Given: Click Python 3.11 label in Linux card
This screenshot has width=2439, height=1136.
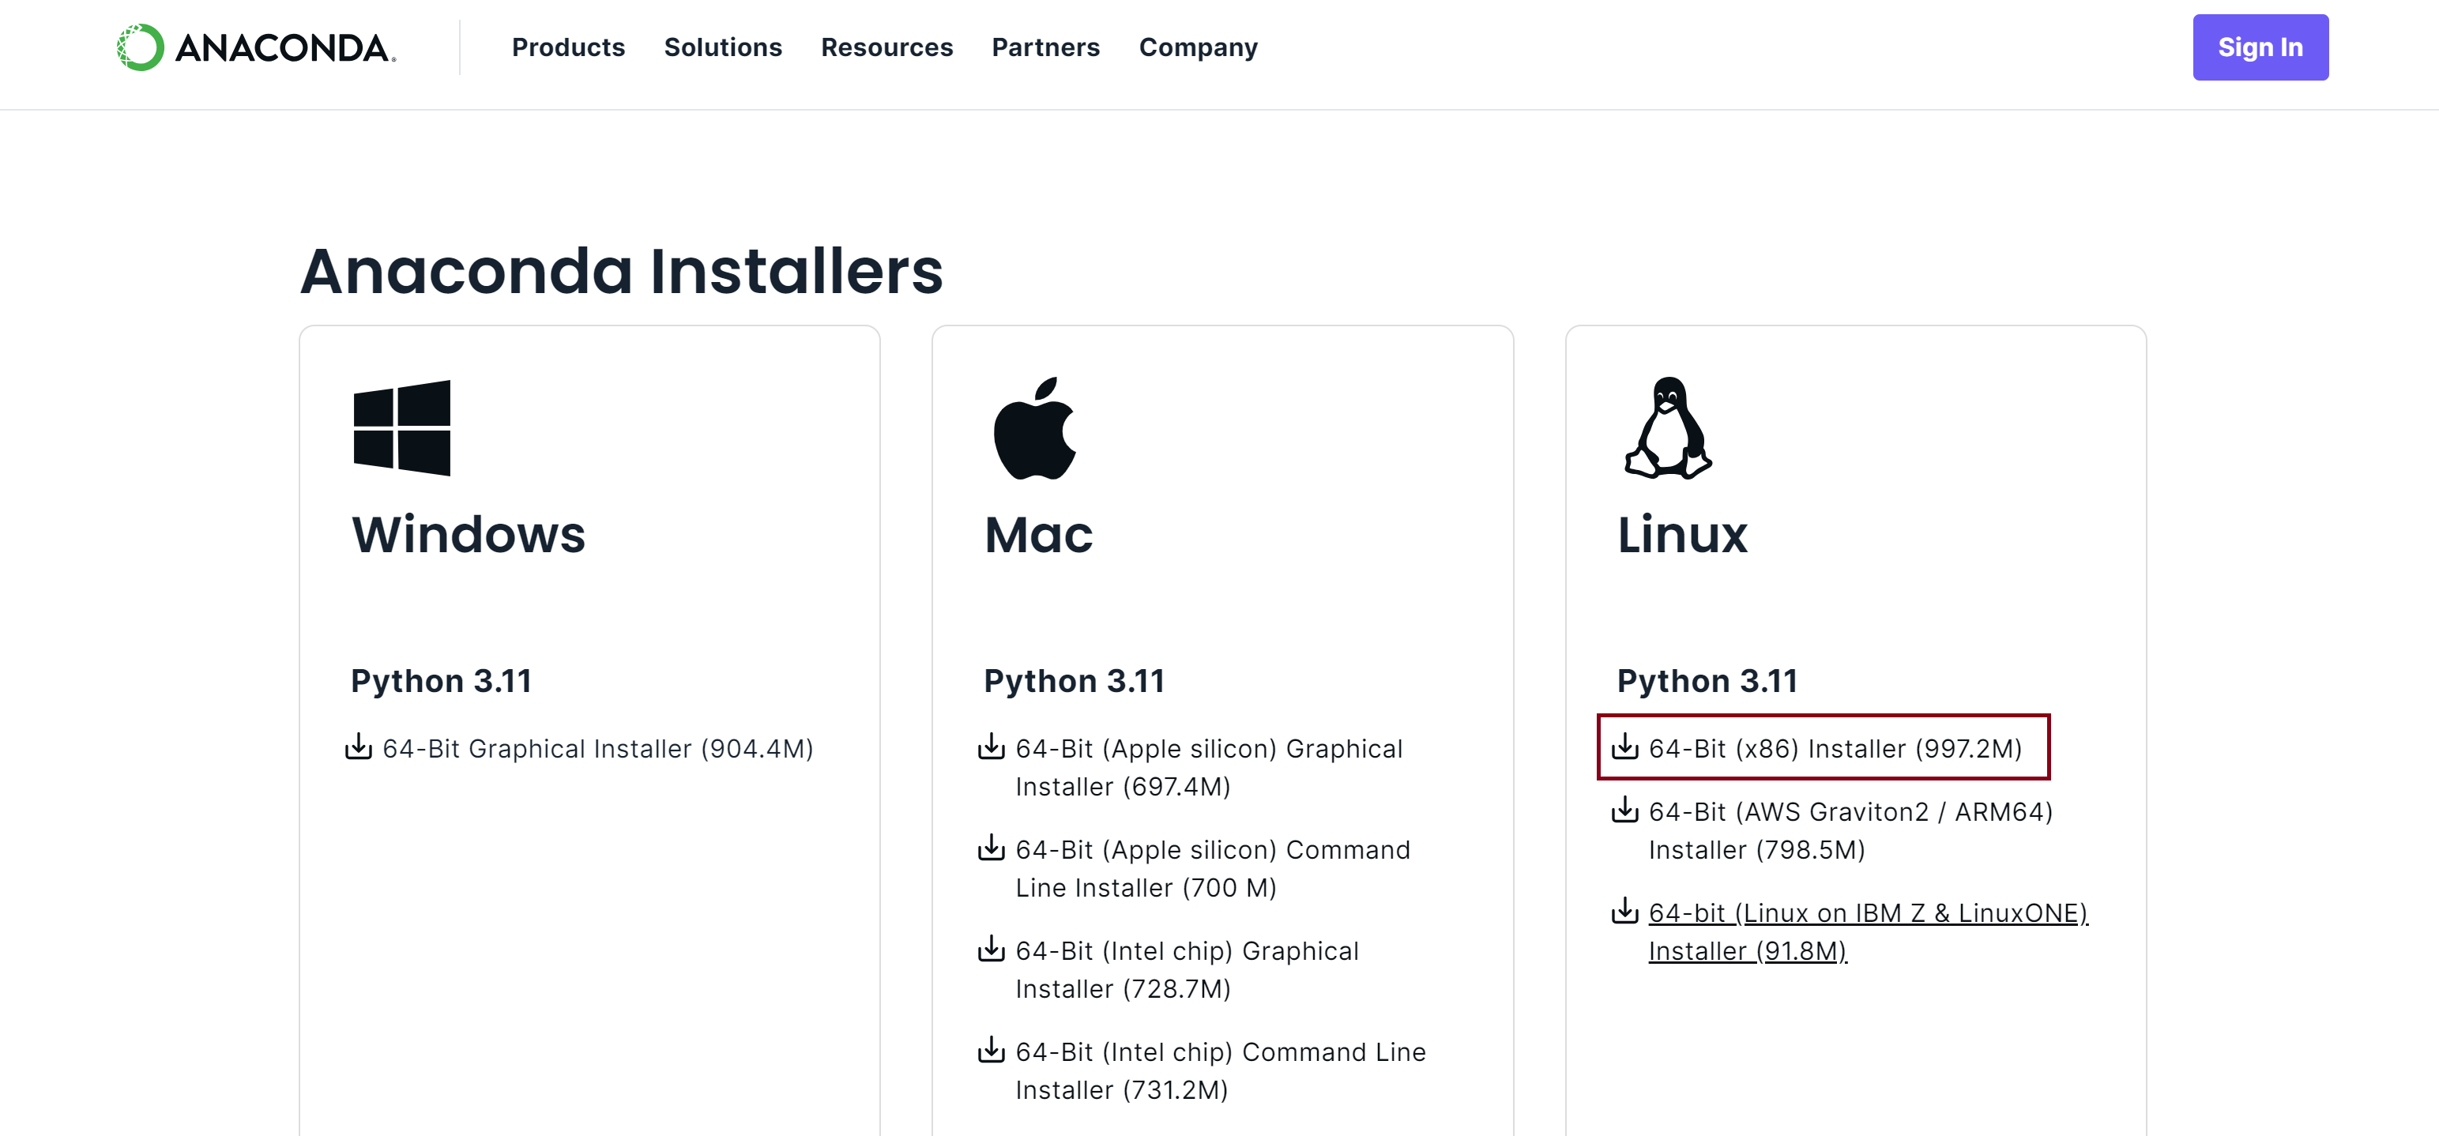Looking at the screenshot, I should click(1707, 682).
